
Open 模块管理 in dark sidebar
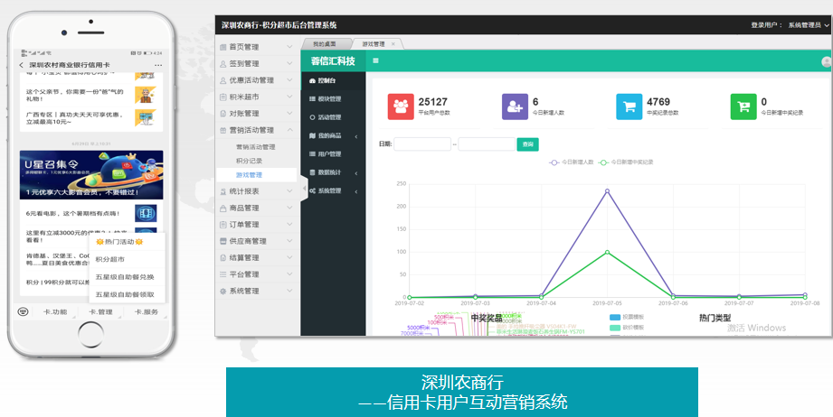(x=333, y=99)
